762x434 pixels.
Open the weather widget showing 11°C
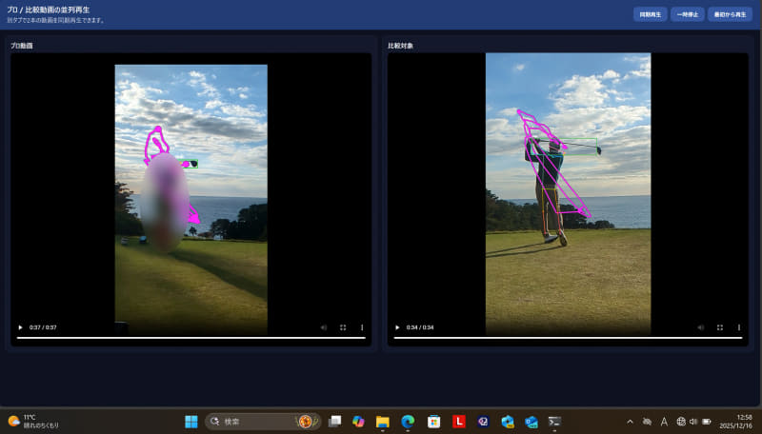33,422
